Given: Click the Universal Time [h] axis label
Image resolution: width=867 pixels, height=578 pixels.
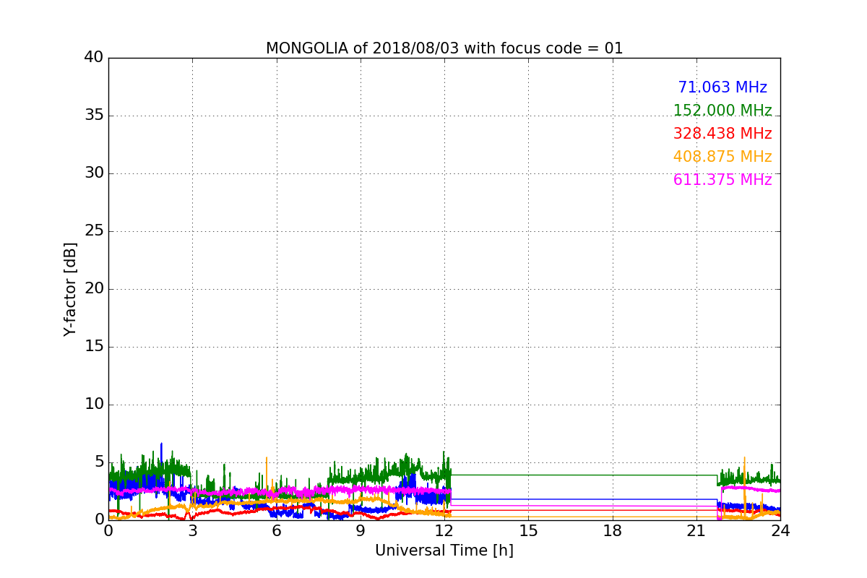Looking at the screenshot, I should (444, 551).
